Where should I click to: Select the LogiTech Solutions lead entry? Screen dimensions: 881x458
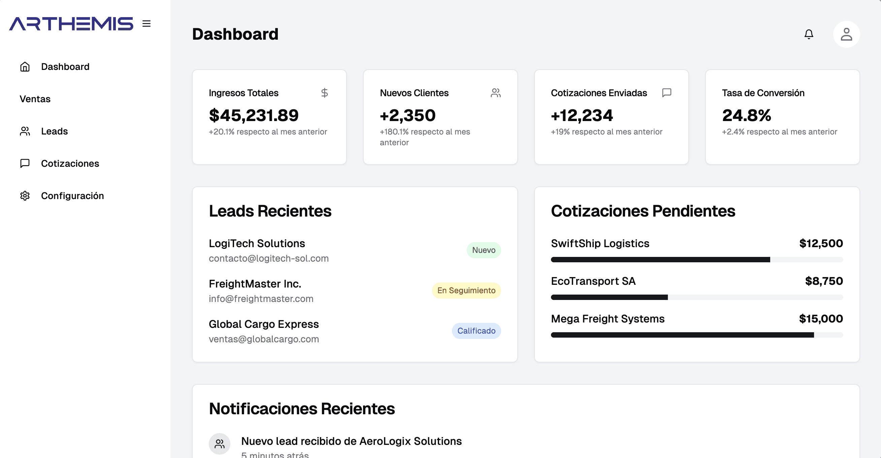(x=257, y=243)
